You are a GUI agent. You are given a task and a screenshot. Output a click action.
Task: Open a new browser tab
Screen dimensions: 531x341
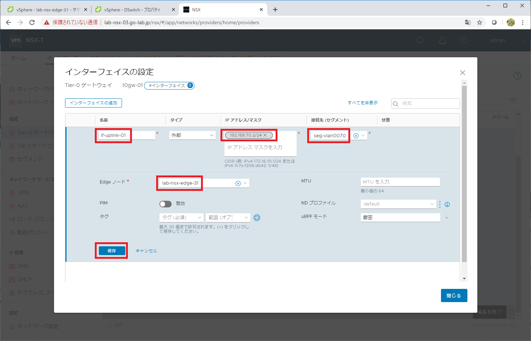(x=275, y=10)
